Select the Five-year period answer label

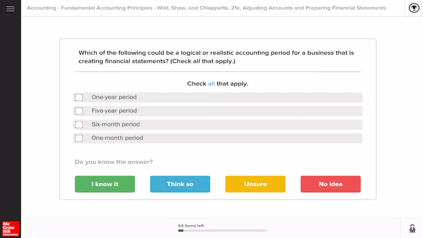point(114,111)
